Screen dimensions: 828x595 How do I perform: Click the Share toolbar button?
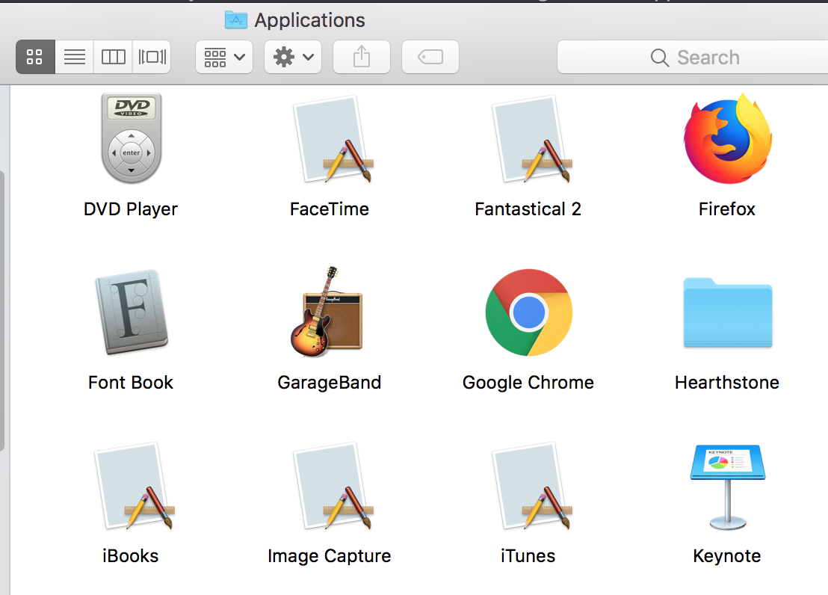361,57
